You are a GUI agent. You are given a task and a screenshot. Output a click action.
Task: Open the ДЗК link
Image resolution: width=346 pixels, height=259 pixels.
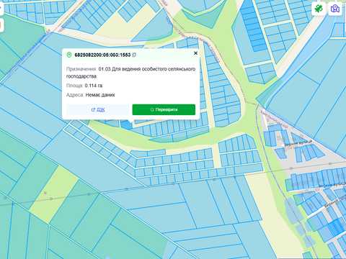(98, 110)
